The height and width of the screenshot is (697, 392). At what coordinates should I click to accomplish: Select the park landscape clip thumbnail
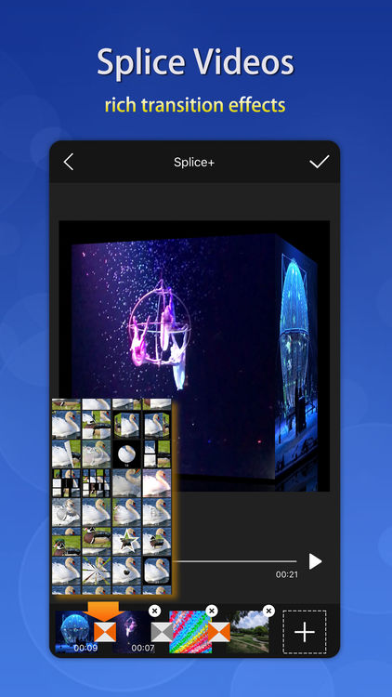tap(248, 632)
